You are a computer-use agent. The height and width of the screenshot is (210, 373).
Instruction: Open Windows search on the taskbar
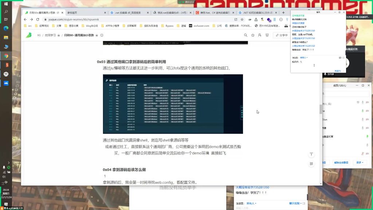[6, 12]
